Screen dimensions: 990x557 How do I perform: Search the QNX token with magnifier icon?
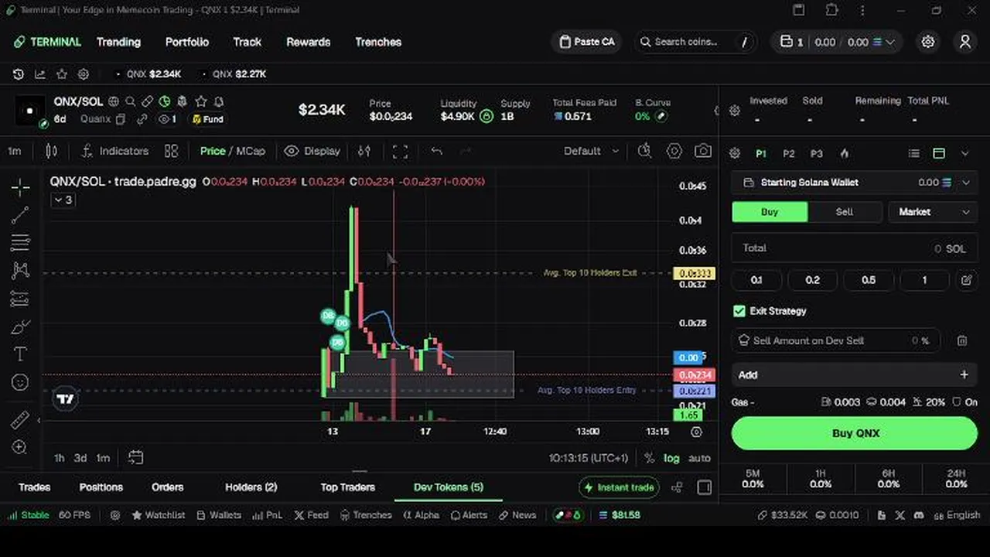tap(131, 101)
